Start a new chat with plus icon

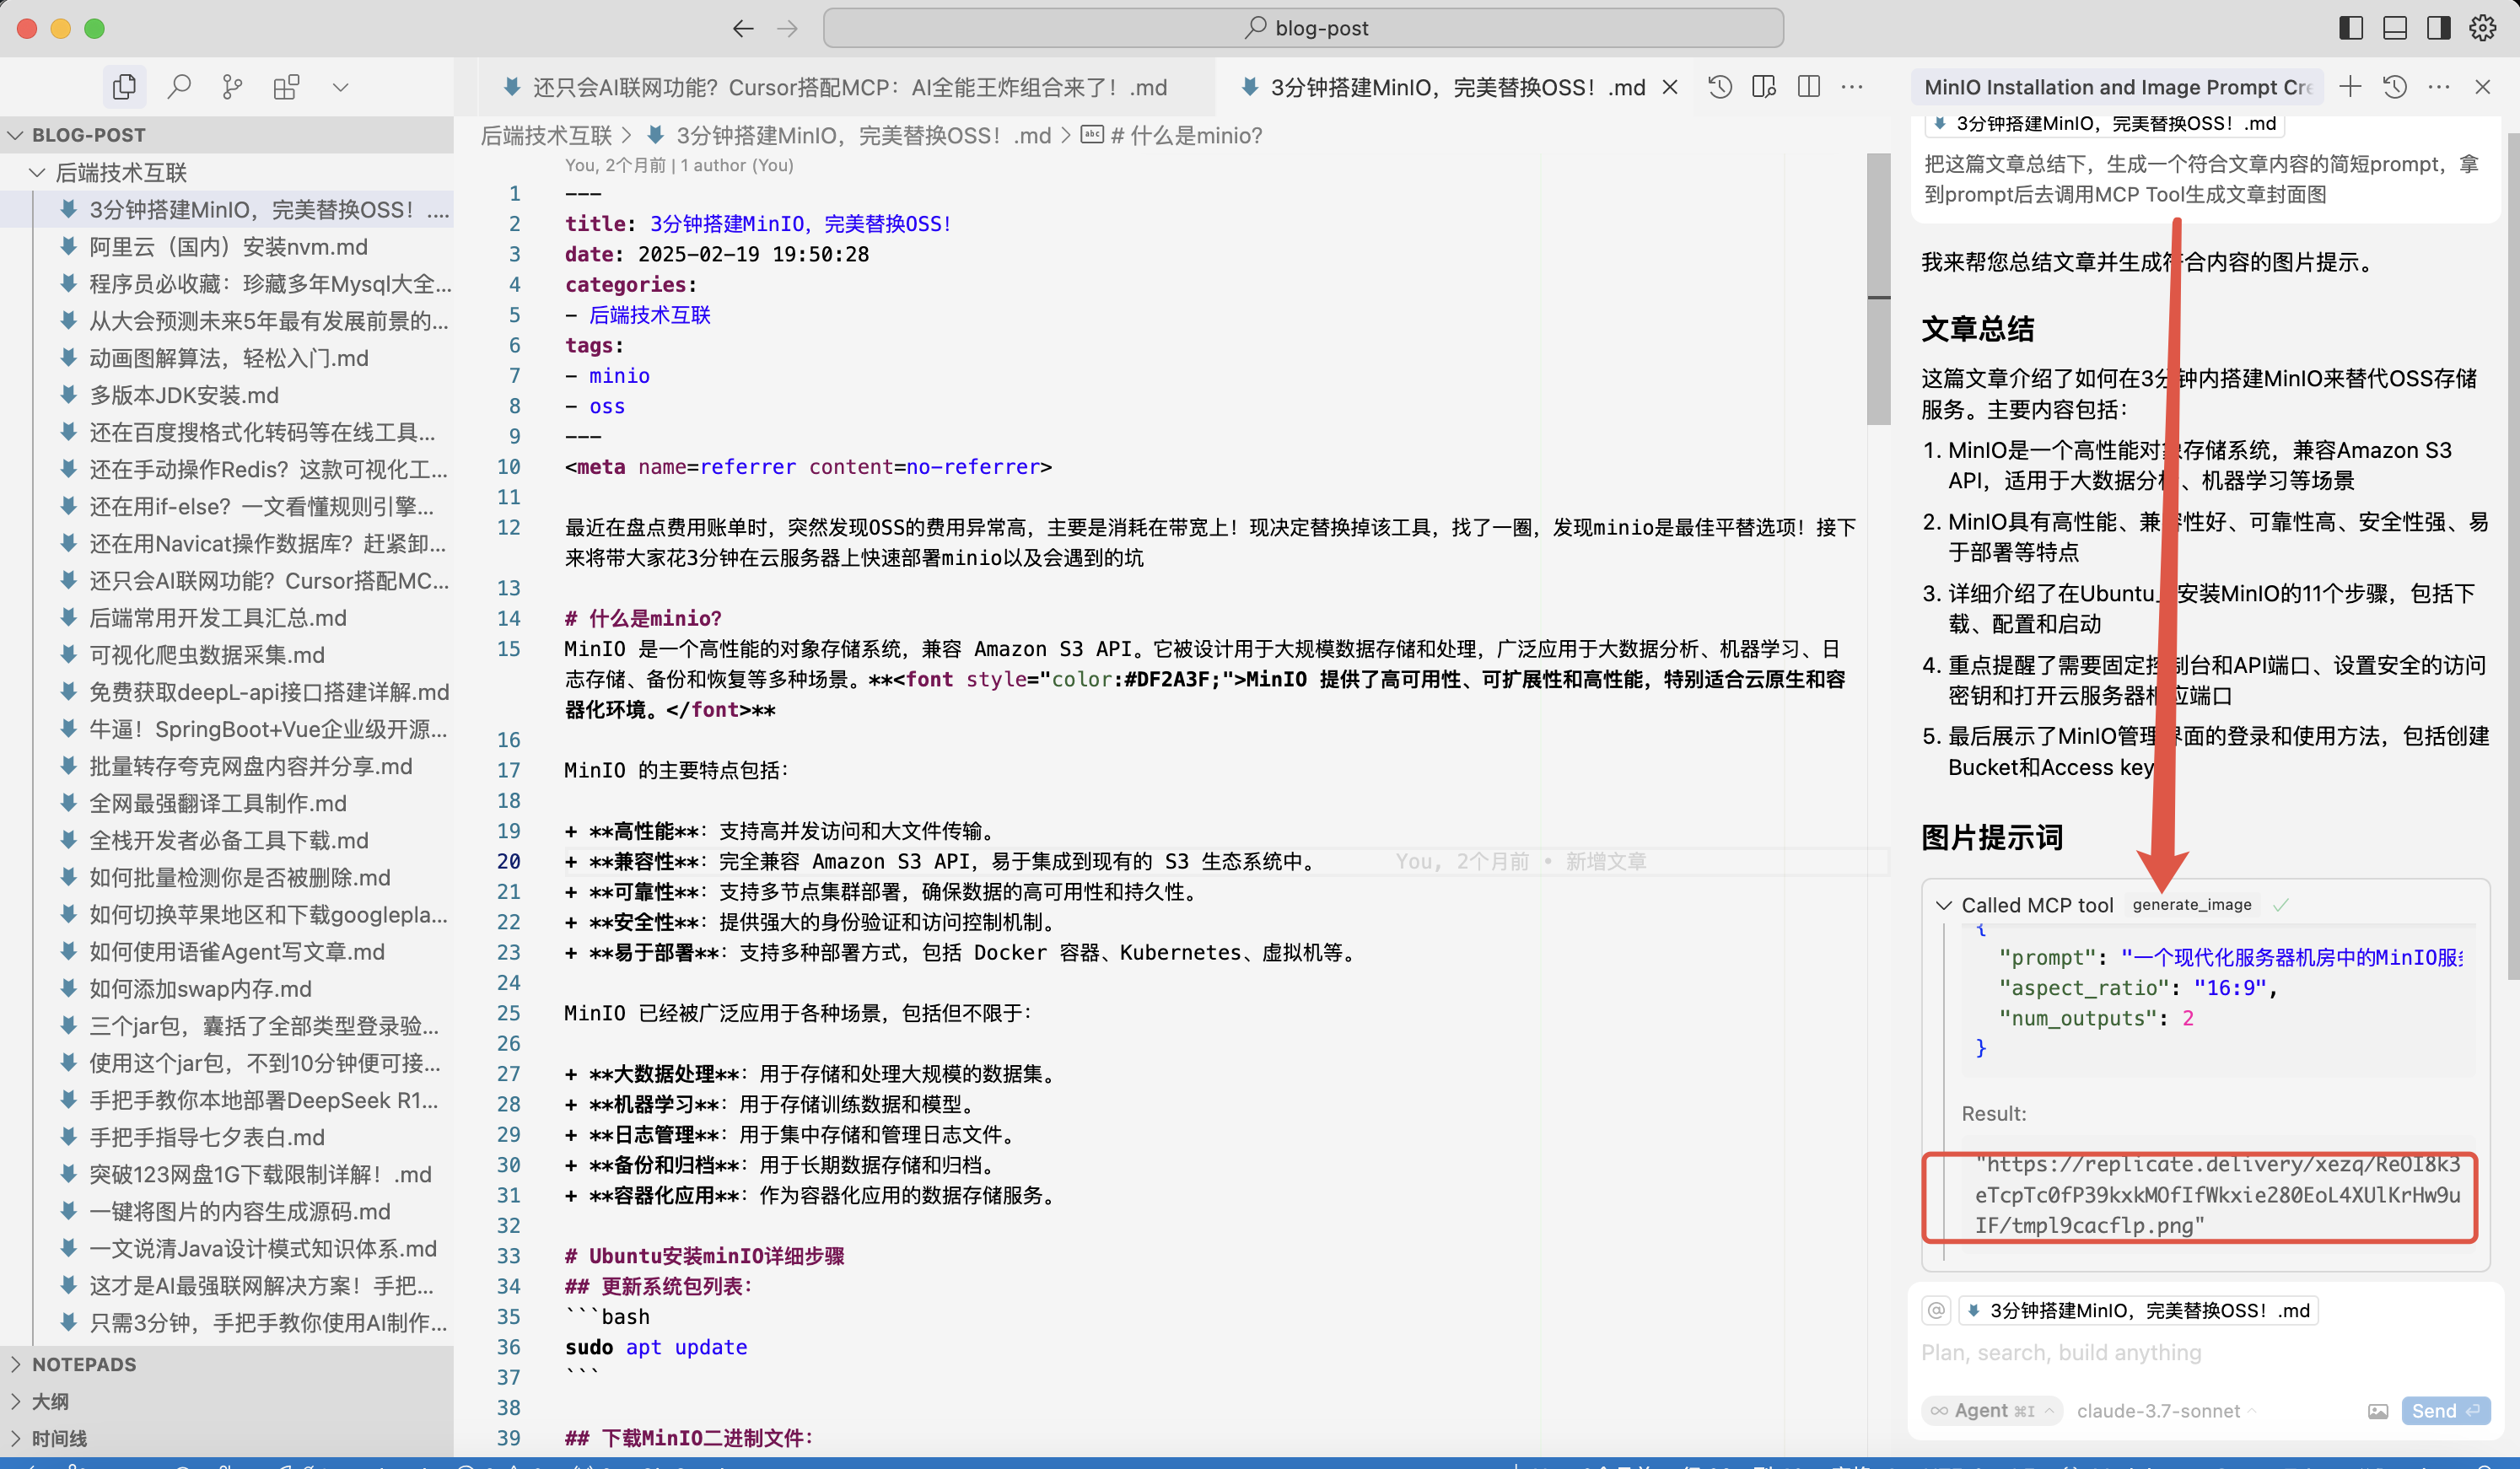[2350, 87]
